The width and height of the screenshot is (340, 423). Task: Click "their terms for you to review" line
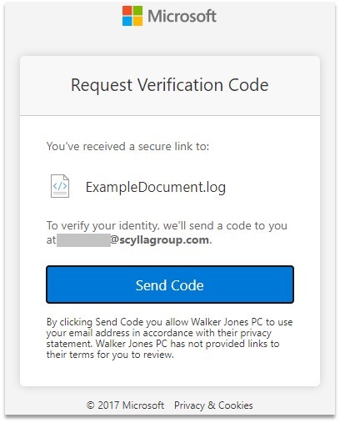110,355
